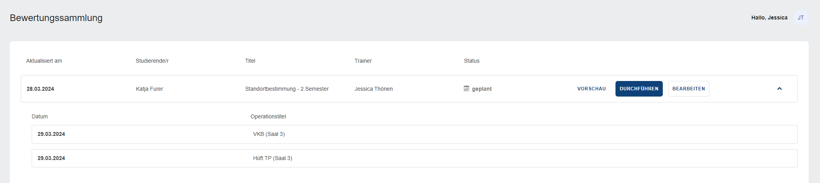Screen dimensions: 820x183
Task: Click the Studierende/r column header
Action: click(x=152, y=61)
